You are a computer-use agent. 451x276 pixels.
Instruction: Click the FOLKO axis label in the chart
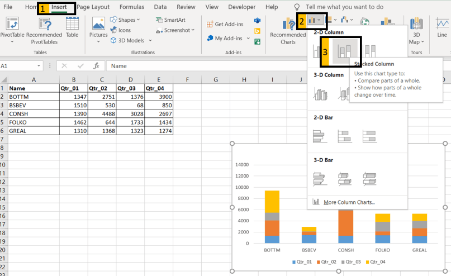pyautogui.click(x=383, y=250)
